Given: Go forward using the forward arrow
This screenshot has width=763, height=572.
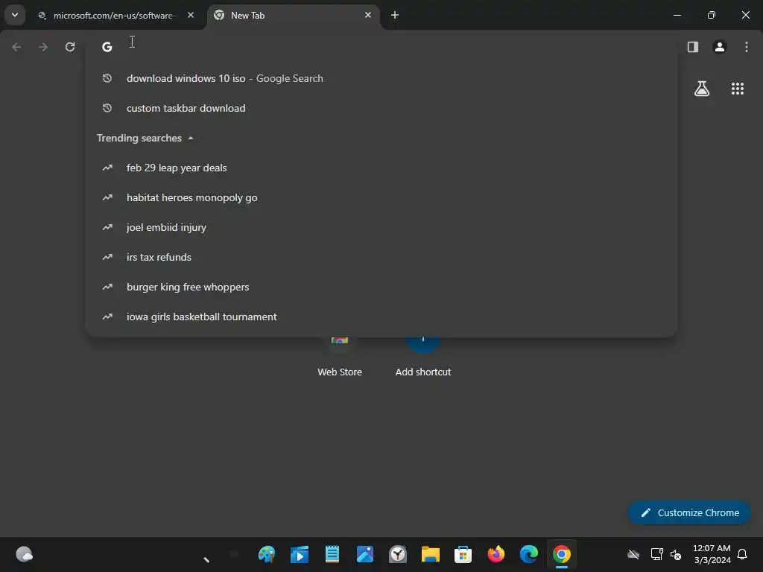Looking at the screenshot, I should tap(43, 47).
